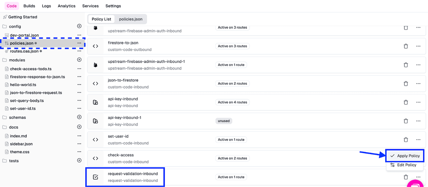The width and height of the screenshot is (428, 187).
Task: Add new file to schemas folder
Action: pyautogui.click(x=79, y=117)
